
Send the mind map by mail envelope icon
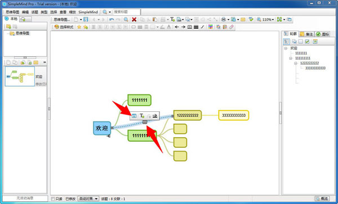243,20
